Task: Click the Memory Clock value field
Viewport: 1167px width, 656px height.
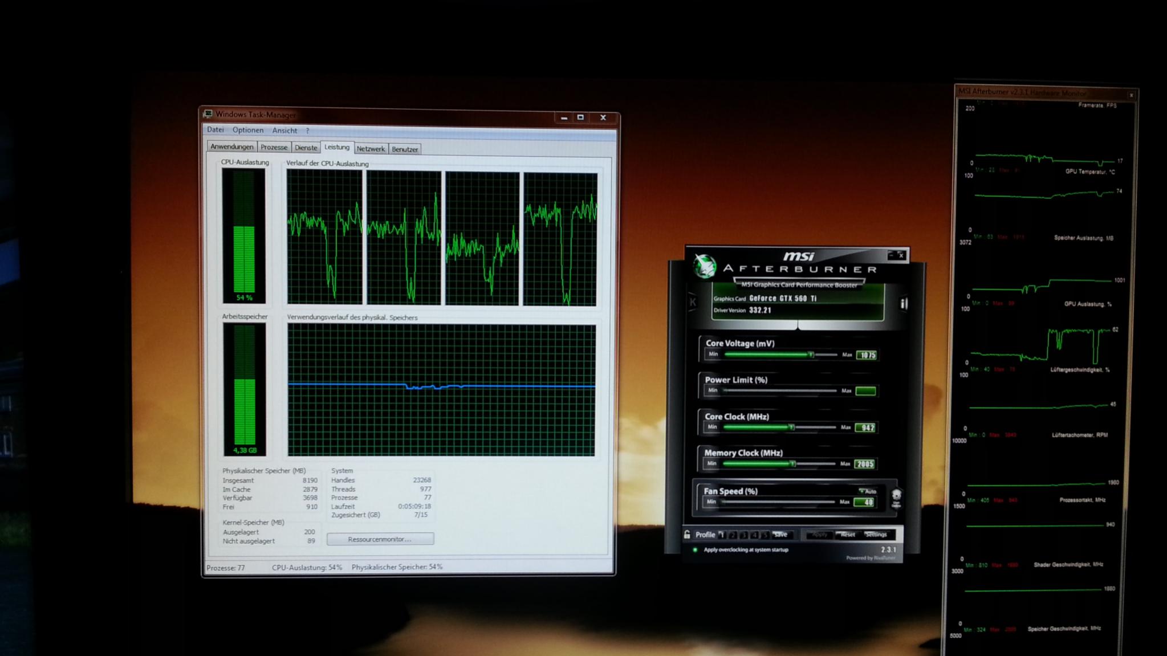Action: (x=865, y=464)
